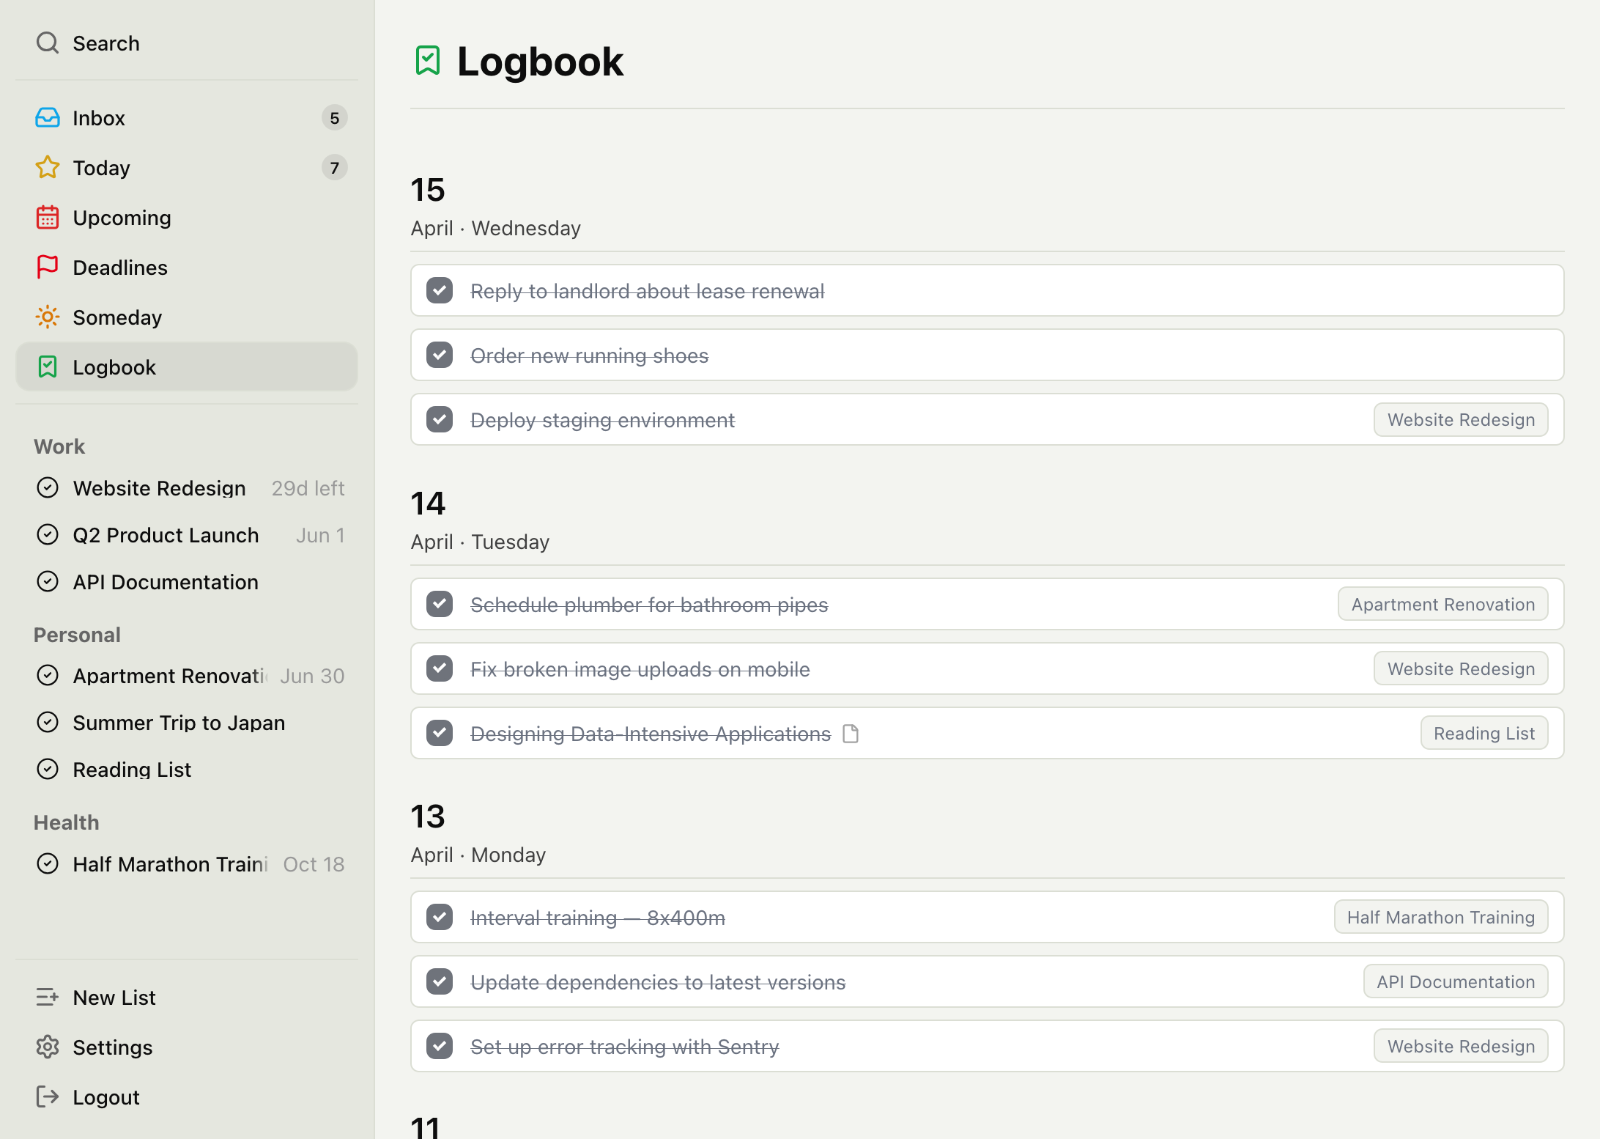The height and width of the screenshot is (1139, 1600).
Task: Click the Inbox count badge 5
Action: [334, 118]
